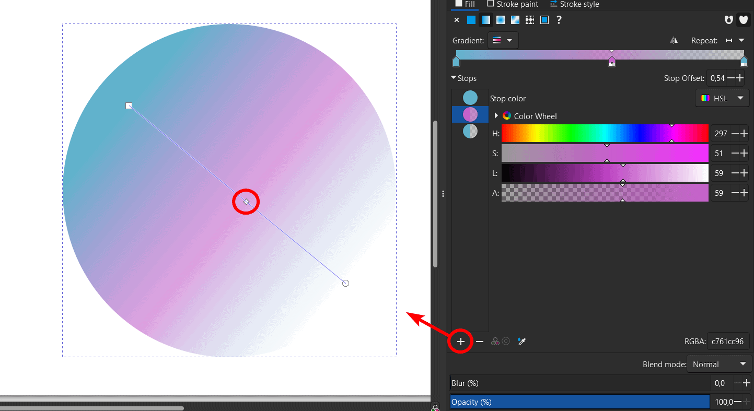
Task: Toggle the nonzero solid fill rule icon
Action: (743, 20)
